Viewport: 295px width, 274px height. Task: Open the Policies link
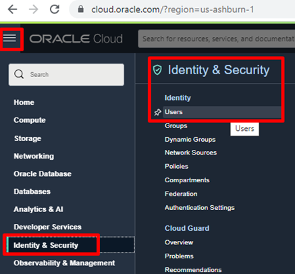tap(176, 167)
